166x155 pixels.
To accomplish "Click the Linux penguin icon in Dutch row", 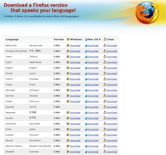I will [104, 62].
